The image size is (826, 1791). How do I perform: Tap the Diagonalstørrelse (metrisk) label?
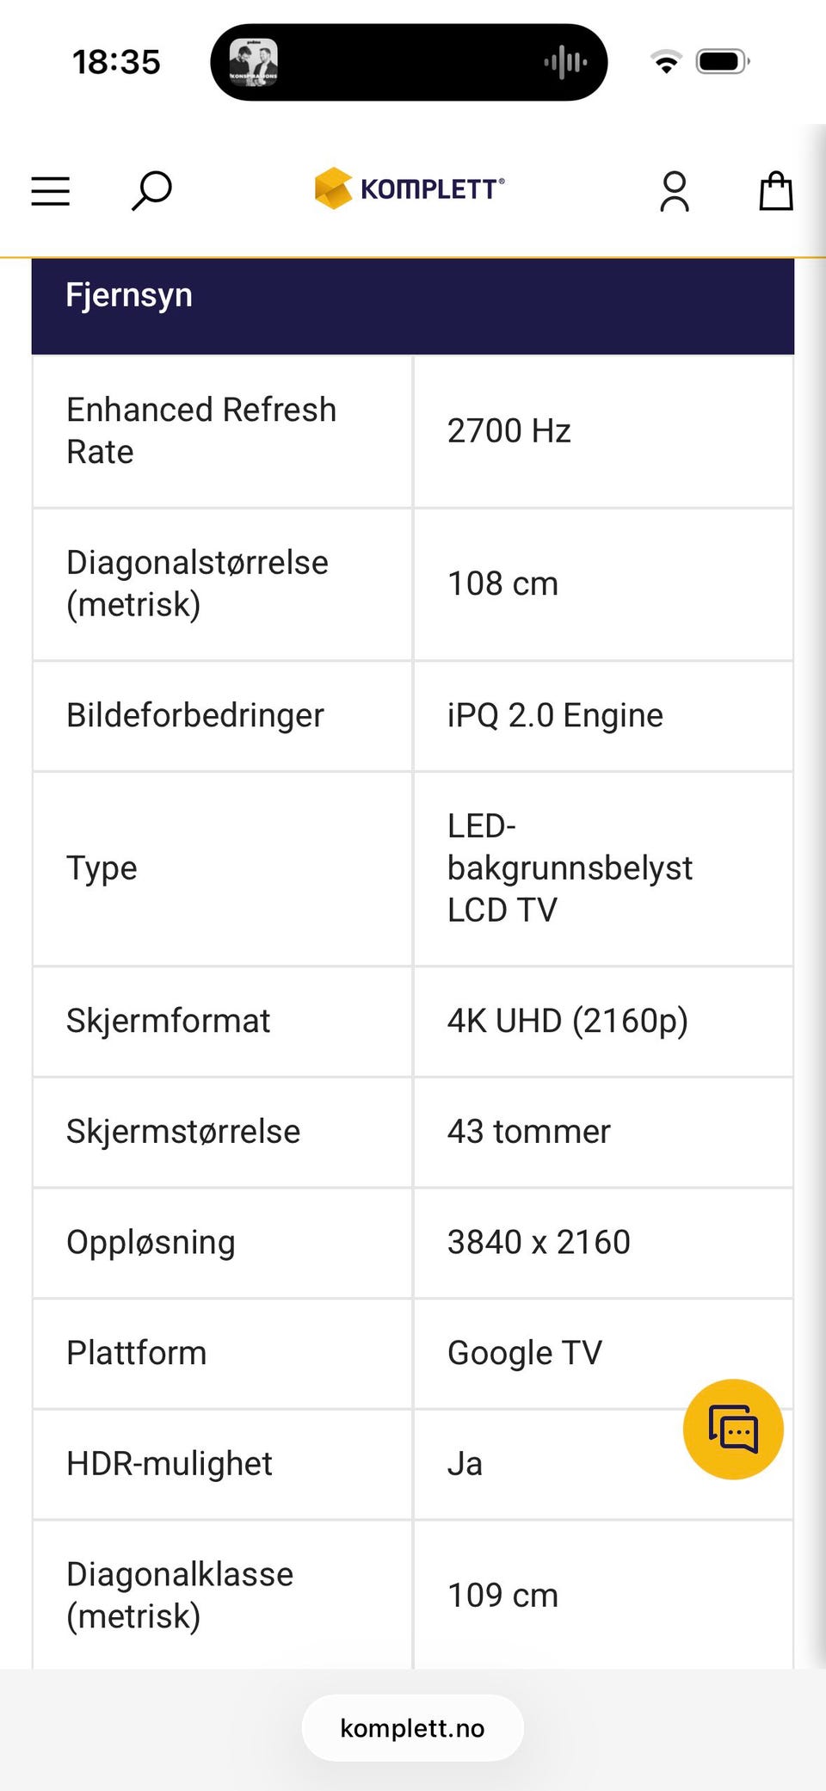click(x=197, y=584)
